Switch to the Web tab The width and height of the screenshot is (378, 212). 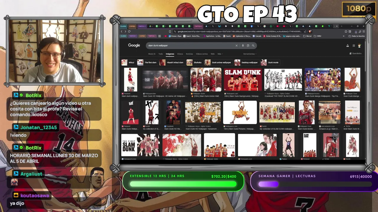[x=213, y=54]
